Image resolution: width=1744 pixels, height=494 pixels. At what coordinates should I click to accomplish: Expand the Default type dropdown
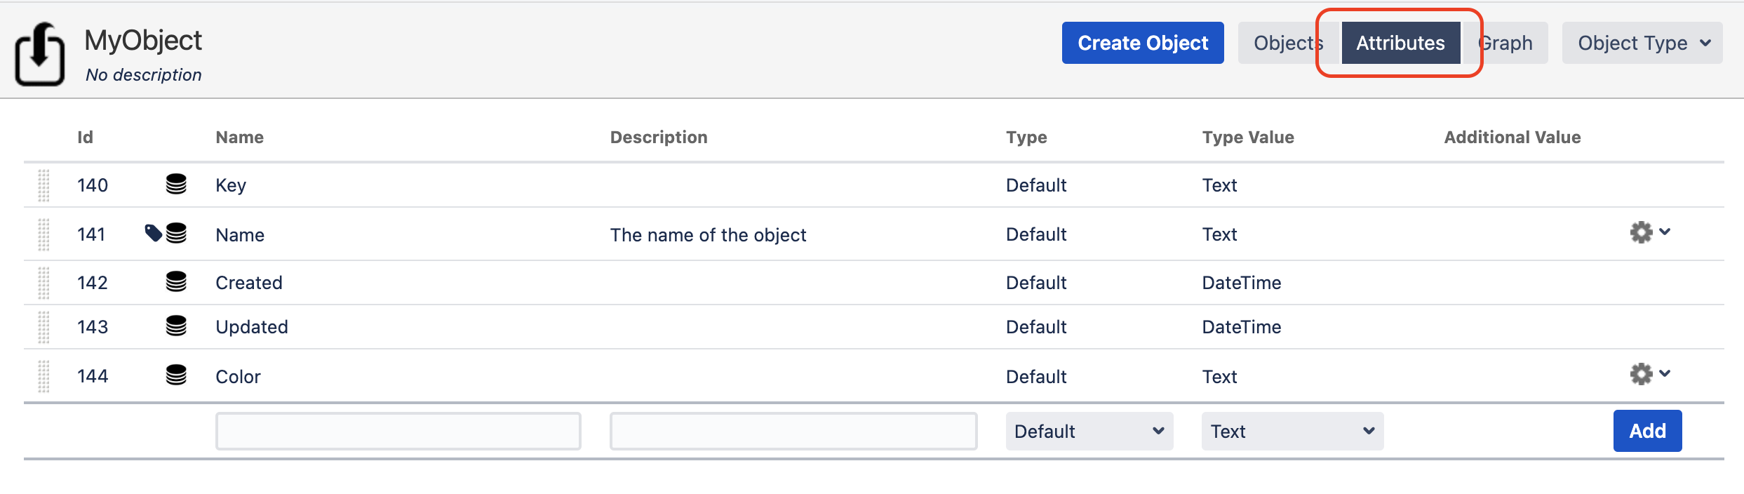[x=1089, y=431]
